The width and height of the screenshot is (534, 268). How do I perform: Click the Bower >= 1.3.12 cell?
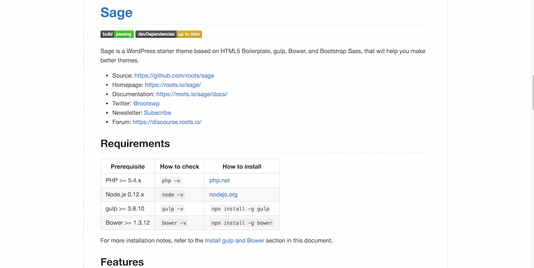128,223
